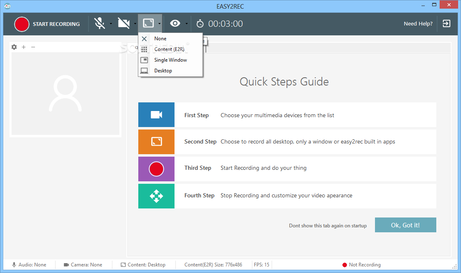Screen dimensions: 461x273
Task: Click the grid icon beside Content (E2R)
Action: tap(144, 49)
